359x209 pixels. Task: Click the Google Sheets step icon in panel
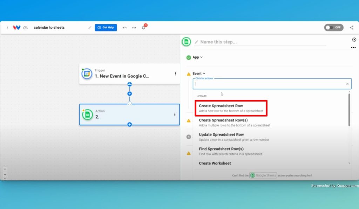[187, 42]
